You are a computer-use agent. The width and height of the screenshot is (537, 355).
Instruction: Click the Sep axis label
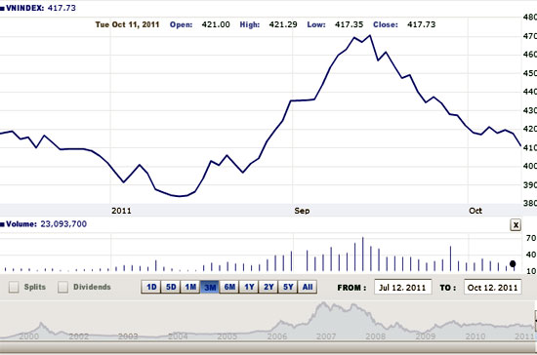tap(302, 211)
